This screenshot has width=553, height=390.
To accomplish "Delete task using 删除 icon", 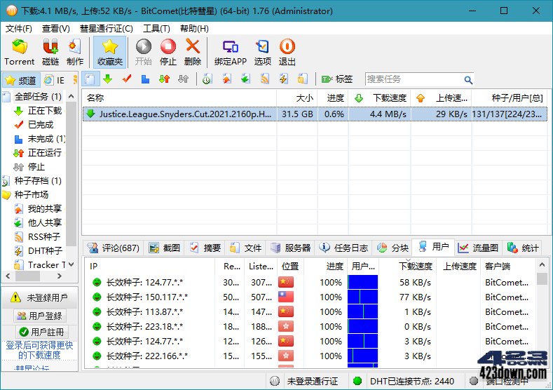I will [193, 52].
